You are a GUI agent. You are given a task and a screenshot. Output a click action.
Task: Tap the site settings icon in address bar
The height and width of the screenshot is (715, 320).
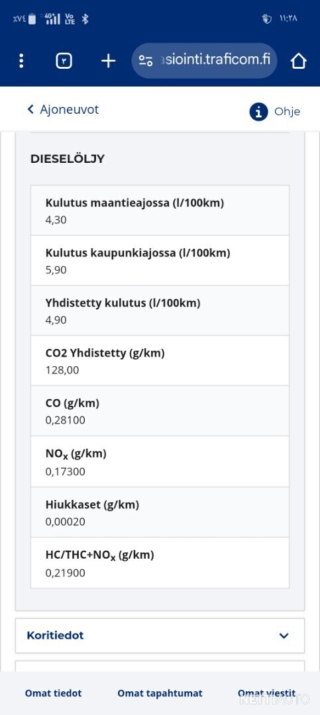pos(146,61)
